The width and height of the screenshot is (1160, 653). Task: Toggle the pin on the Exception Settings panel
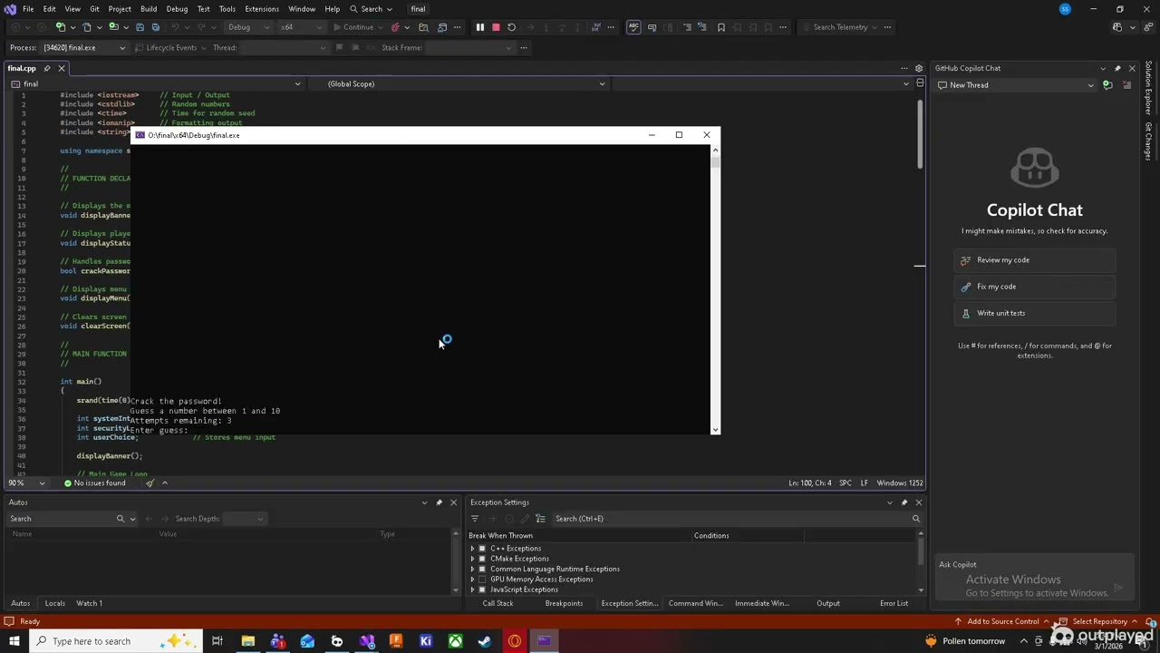pyautogui.click(x=904, y=502)
